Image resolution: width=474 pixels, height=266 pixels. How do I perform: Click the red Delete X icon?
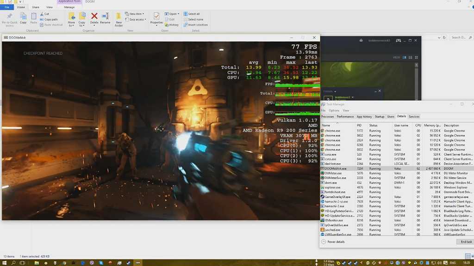pyautogui.click(x=94, y=16)
